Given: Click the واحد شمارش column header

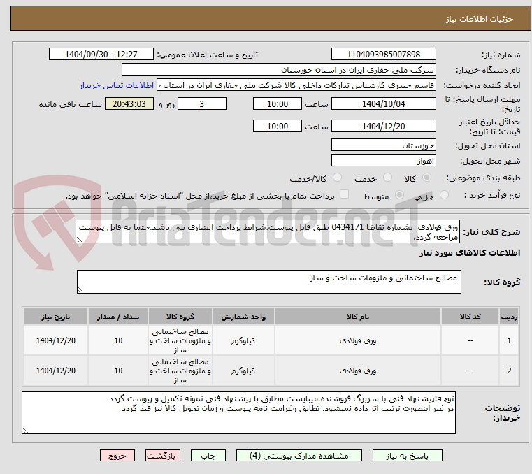Looking at the screenshot, I should pyautogui.click(x=243, y=317).
